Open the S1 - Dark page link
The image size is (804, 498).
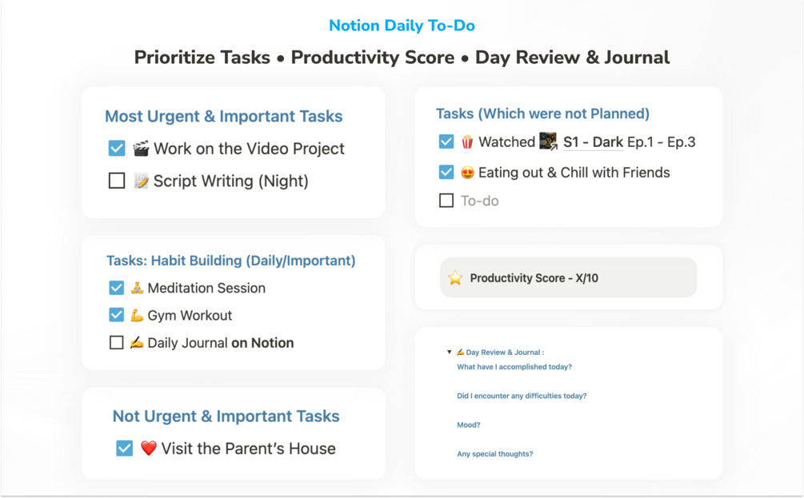click(593, 142)
